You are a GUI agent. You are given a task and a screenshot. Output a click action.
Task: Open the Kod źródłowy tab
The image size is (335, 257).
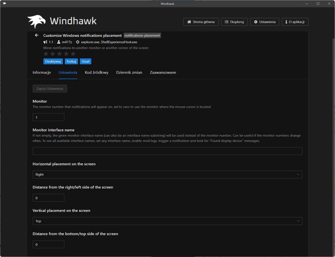[97, 72]
